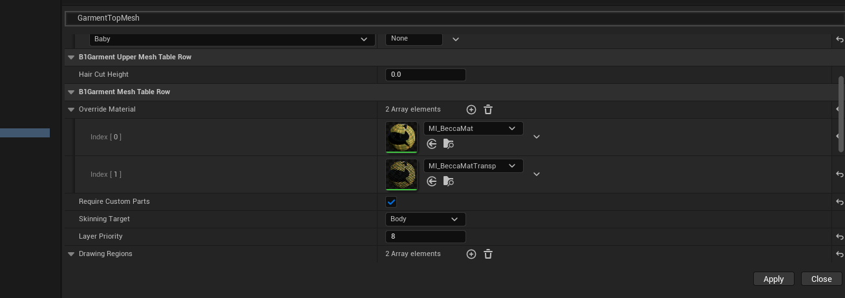Add element to Override Material array

(x=471, y=110)
